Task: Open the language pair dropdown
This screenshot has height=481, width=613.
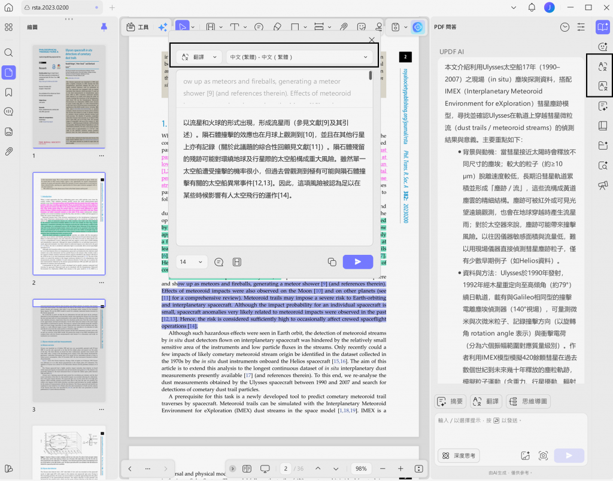Action: tap(299, 57)
